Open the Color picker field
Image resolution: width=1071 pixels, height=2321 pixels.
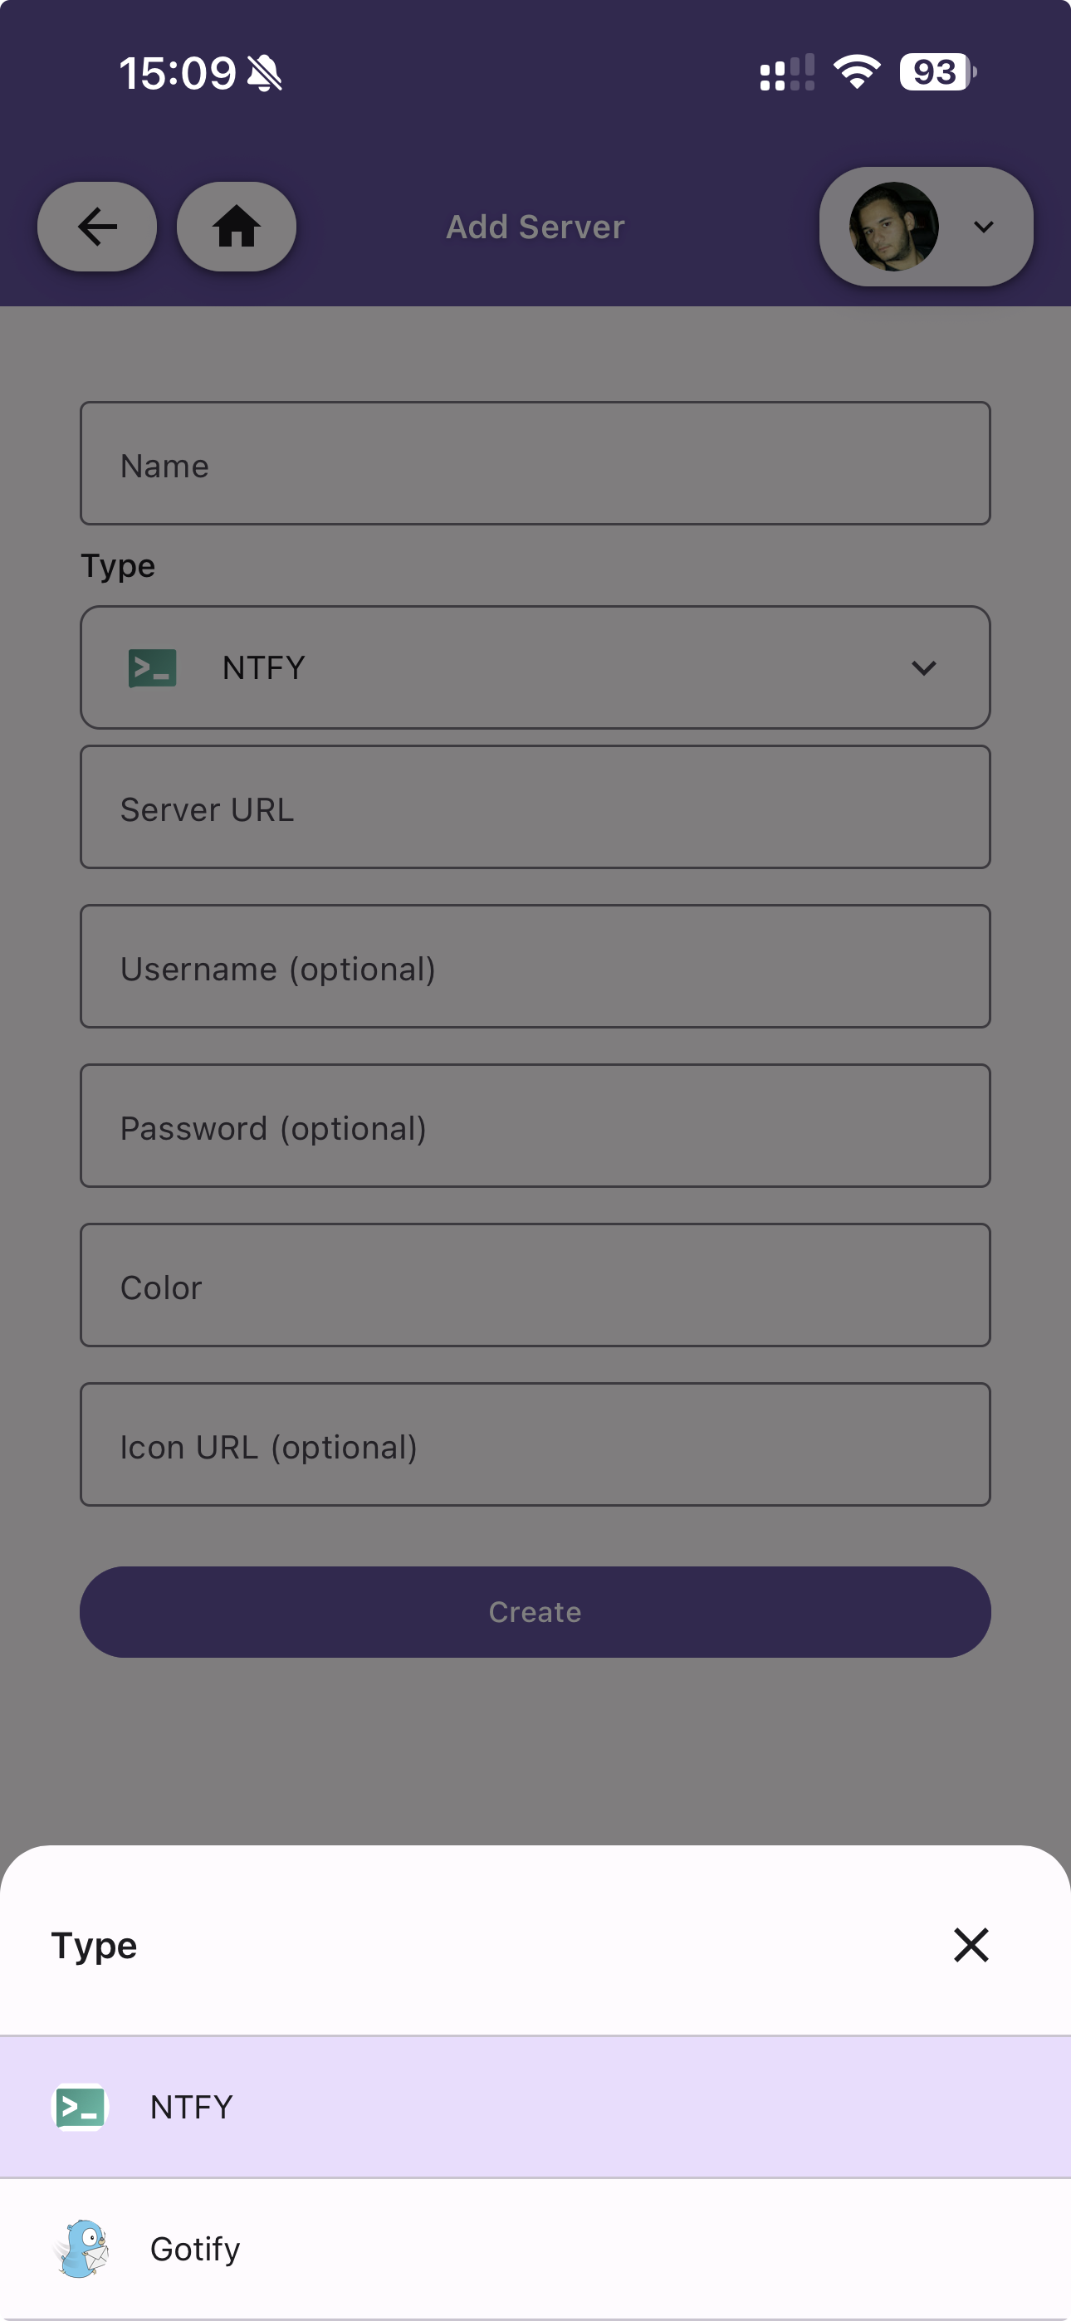(535, 1285)
